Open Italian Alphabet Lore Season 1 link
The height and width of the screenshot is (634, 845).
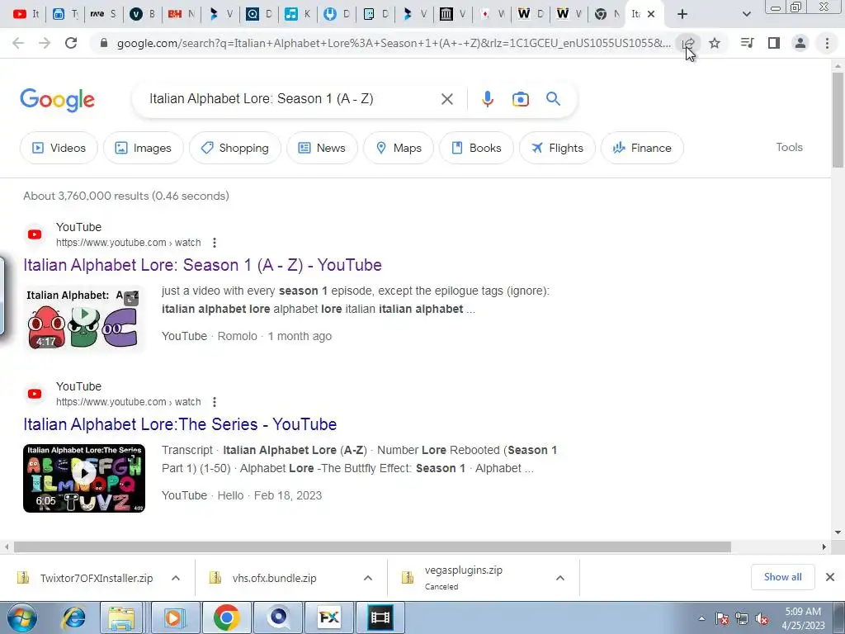[203, 265]
